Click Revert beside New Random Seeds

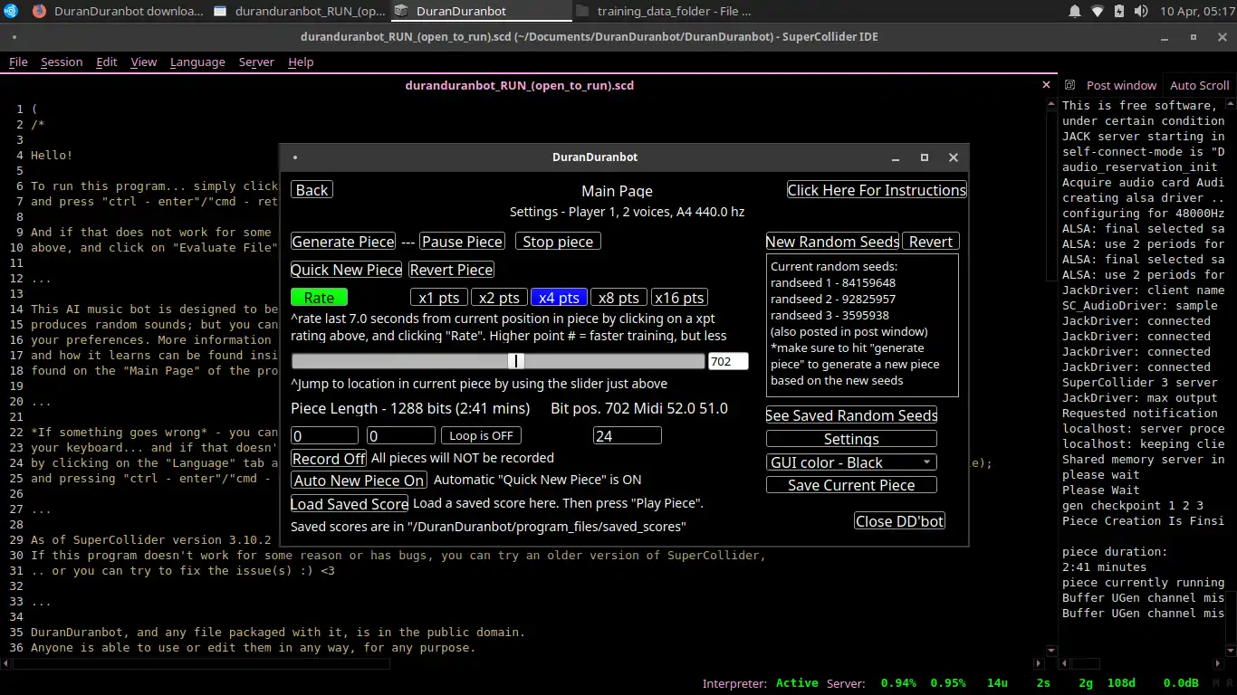click(x=931, y=242)
